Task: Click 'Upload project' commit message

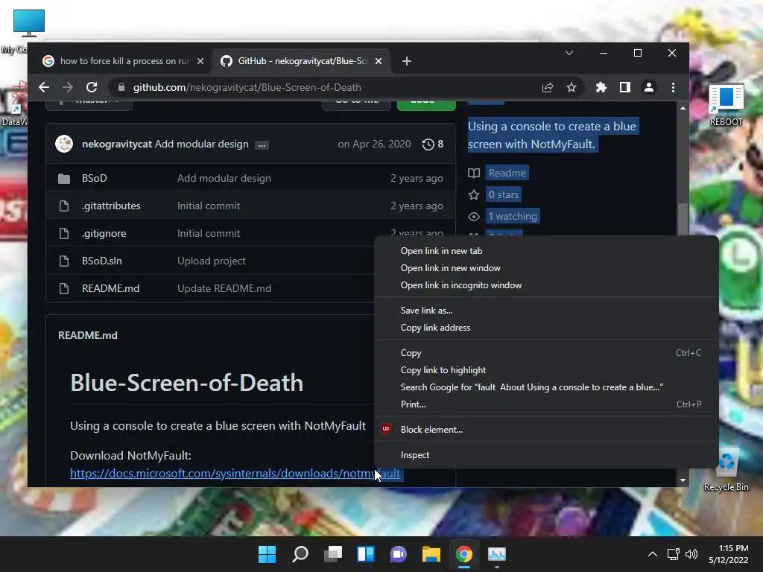Action: pyautogui.click(x=211, y=261)
